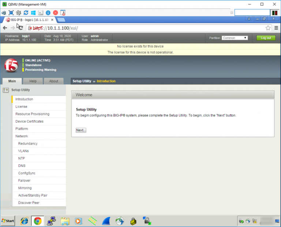Click the Next... button

[x=81, y=130]
